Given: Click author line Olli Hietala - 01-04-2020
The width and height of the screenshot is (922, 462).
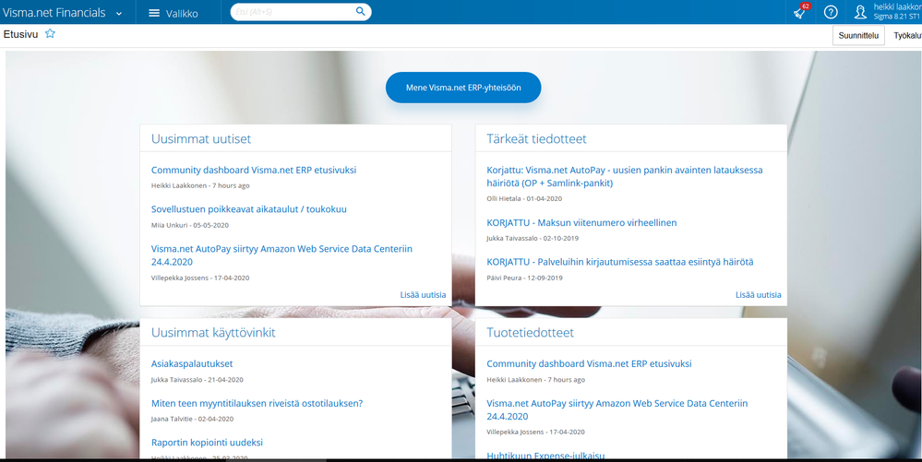Looking at the screenshot, I should point(524,198).
